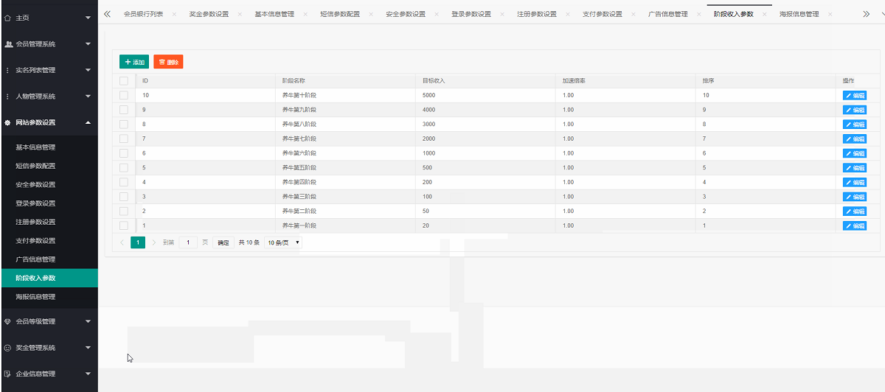
Task: Click the 会员管理系统 users icon
Action: tap(8, 44)
